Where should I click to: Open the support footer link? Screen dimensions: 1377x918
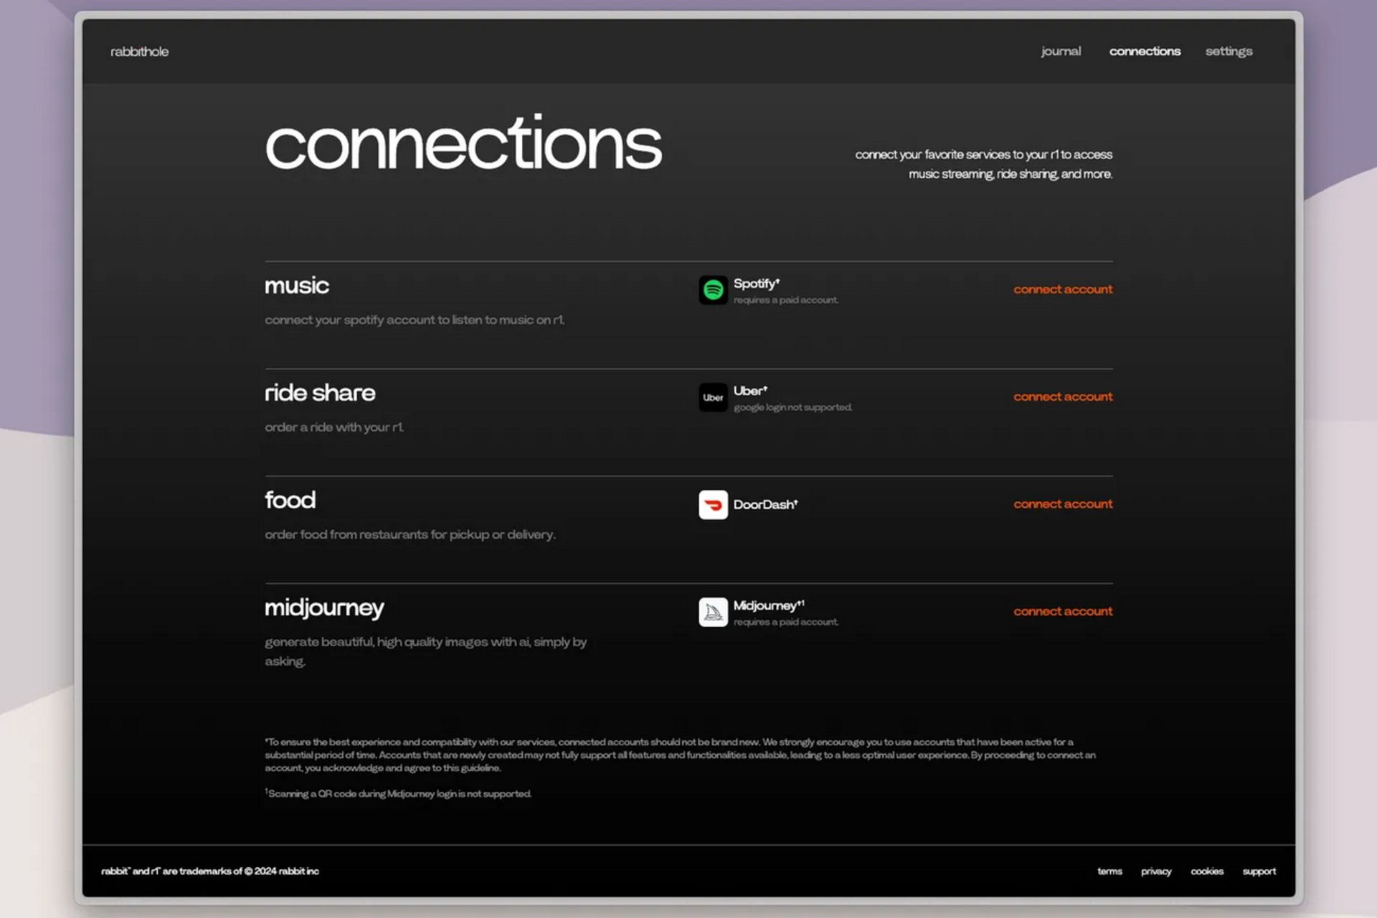coord(1259,871)
